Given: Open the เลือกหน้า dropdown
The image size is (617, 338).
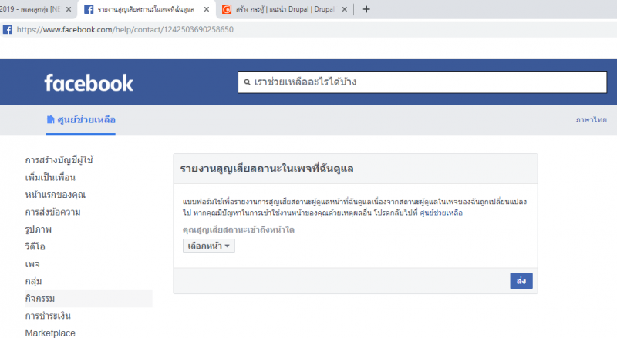Looking at the screenshot, I should (x=208, y=246).
